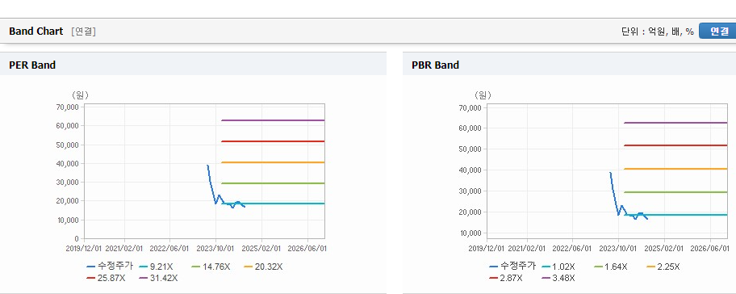Toggle 2.25X legend entry in PBR Band

[x=663, y=267]
